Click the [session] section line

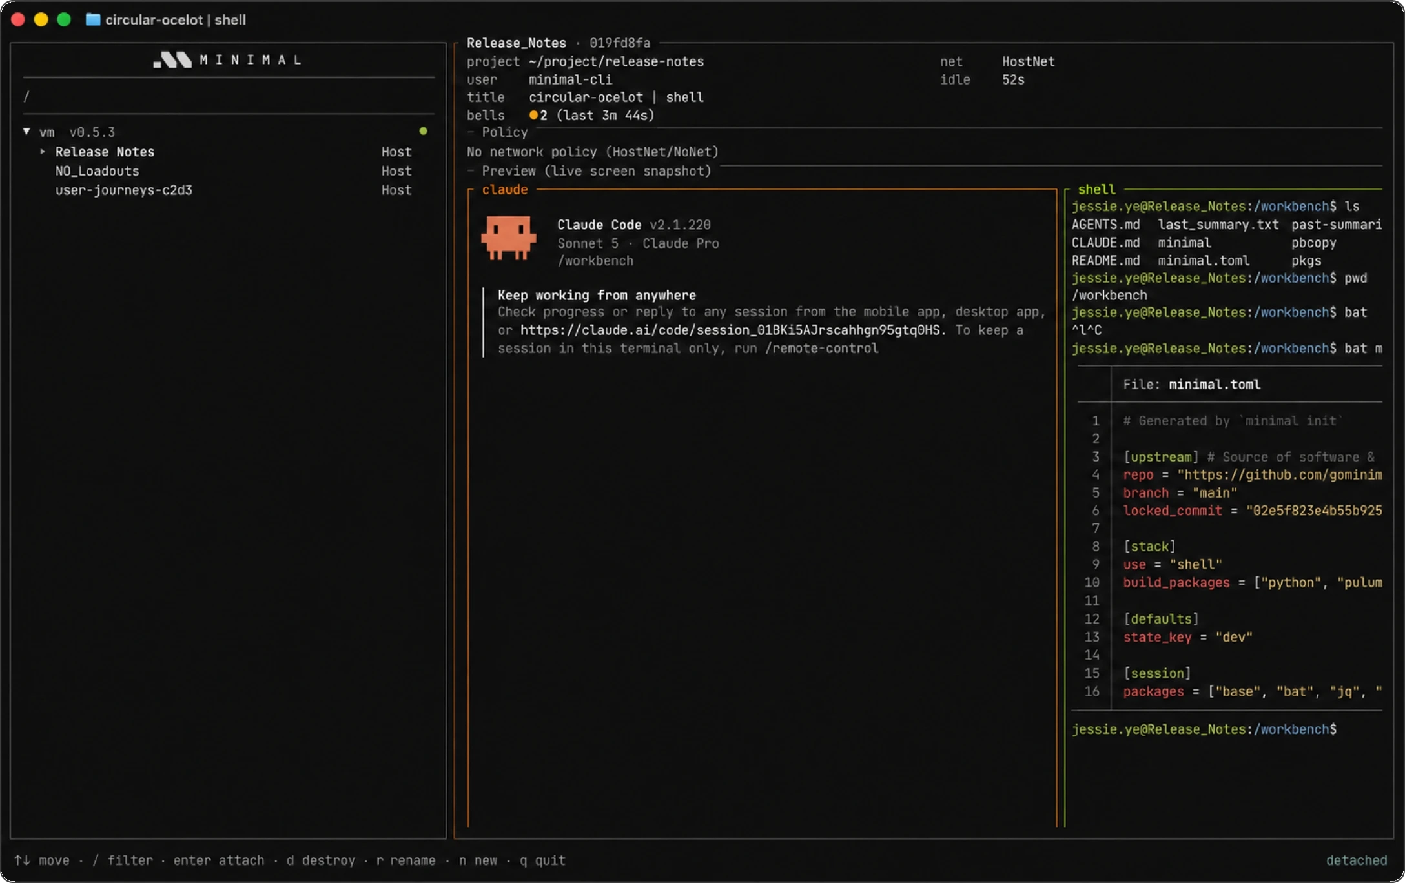(x=1157, y=673)
